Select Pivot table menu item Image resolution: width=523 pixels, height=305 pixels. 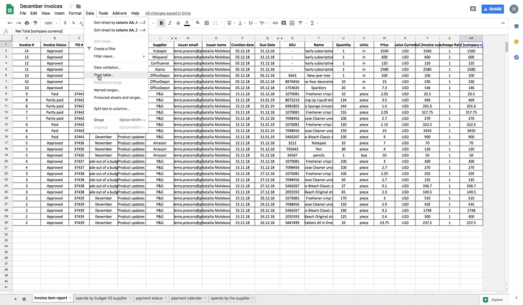(117, 75)
